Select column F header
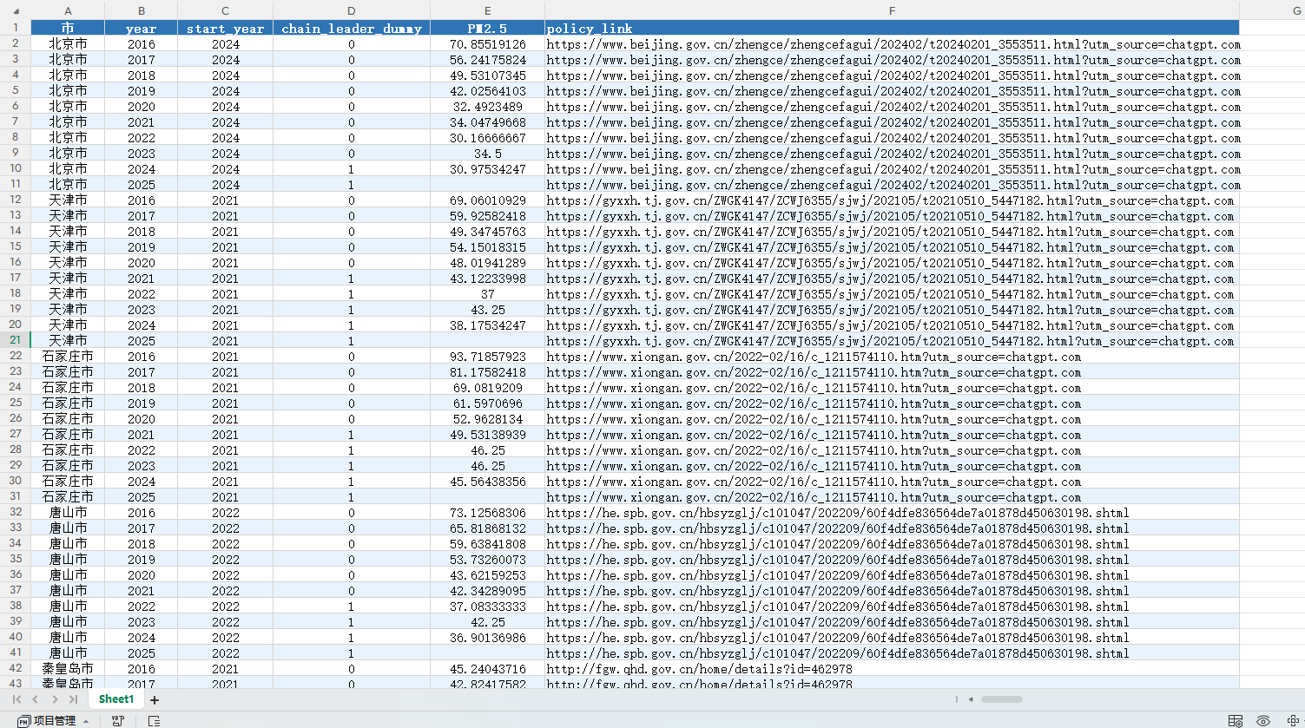Screen dimensions: 1305x728 point(893,10)
